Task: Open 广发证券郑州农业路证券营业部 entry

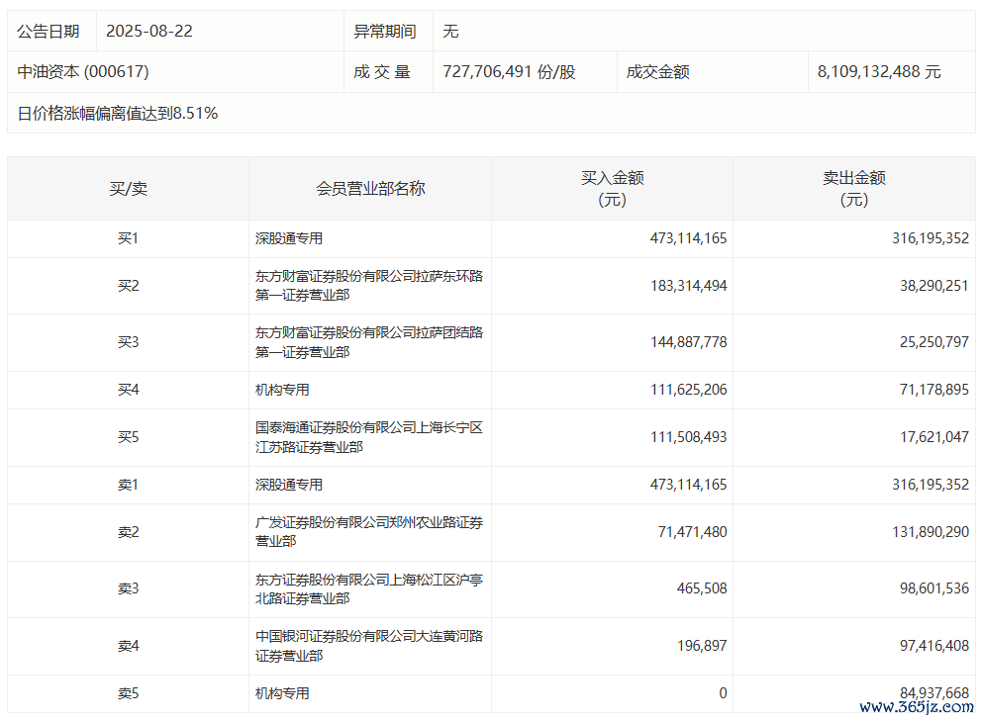Action: point(368,532)
